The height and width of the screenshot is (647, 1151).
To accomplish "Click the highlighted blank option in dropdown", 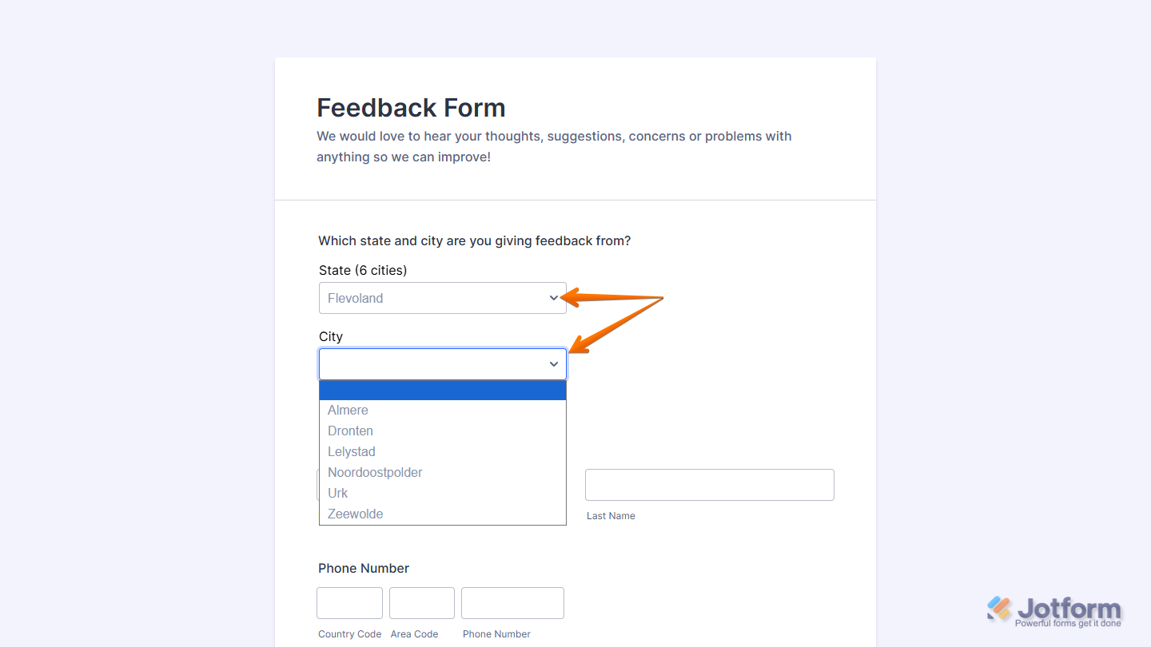I will tap(442, 390).
